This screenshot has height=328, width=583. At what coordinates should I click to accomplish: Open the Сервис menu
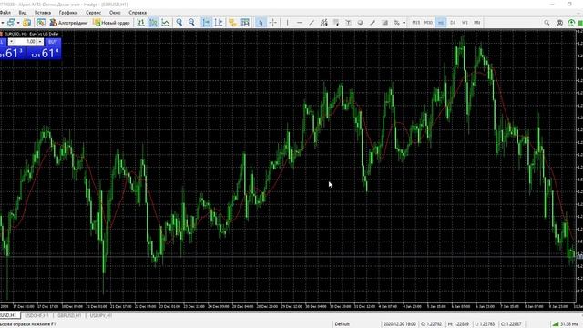pyautogui.click(x=93, y=12)
